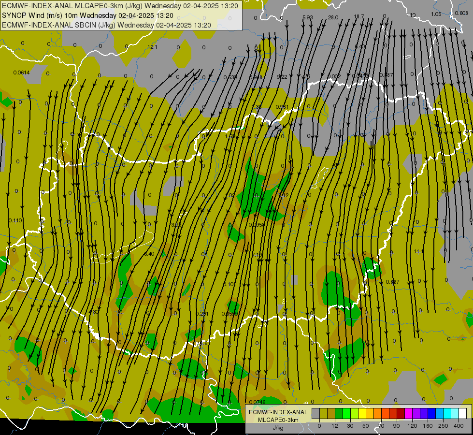Click the map value '0.981'
473x435 pixels.
pyautogui.click(x=282, y=107)
